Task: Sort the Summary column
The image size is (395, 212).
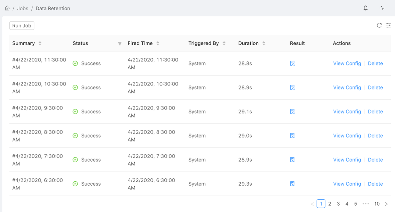Action: 40,43
